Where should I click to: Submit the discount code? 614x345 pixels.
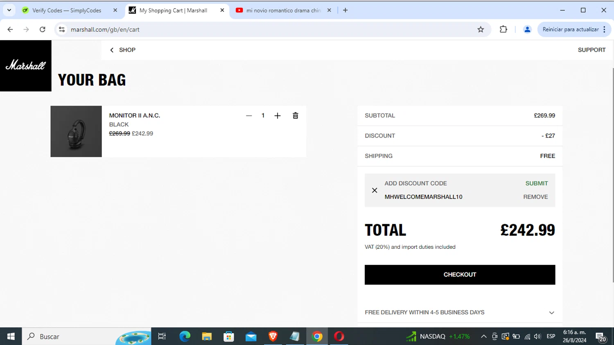tap(537, 183)
